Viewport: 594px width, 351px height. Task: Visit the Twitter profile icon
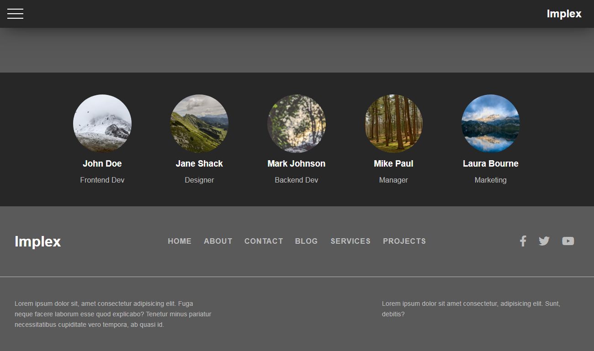coord(544,241)
